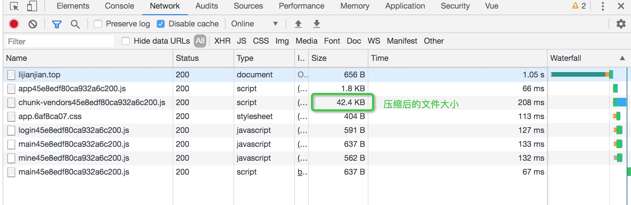This screenshot has width=631, height=205.
Task: Open the Application tab
Action: point(405,6)
